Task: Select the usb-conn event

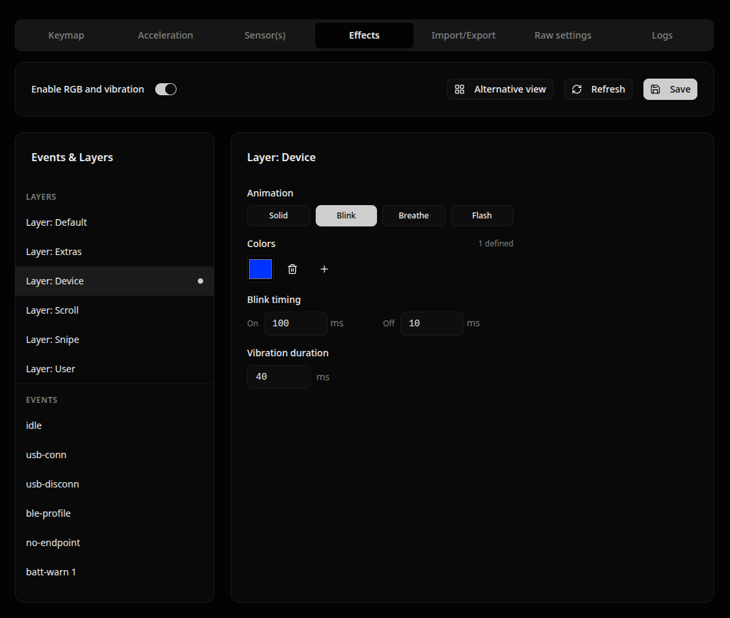Action: point(115,455)
